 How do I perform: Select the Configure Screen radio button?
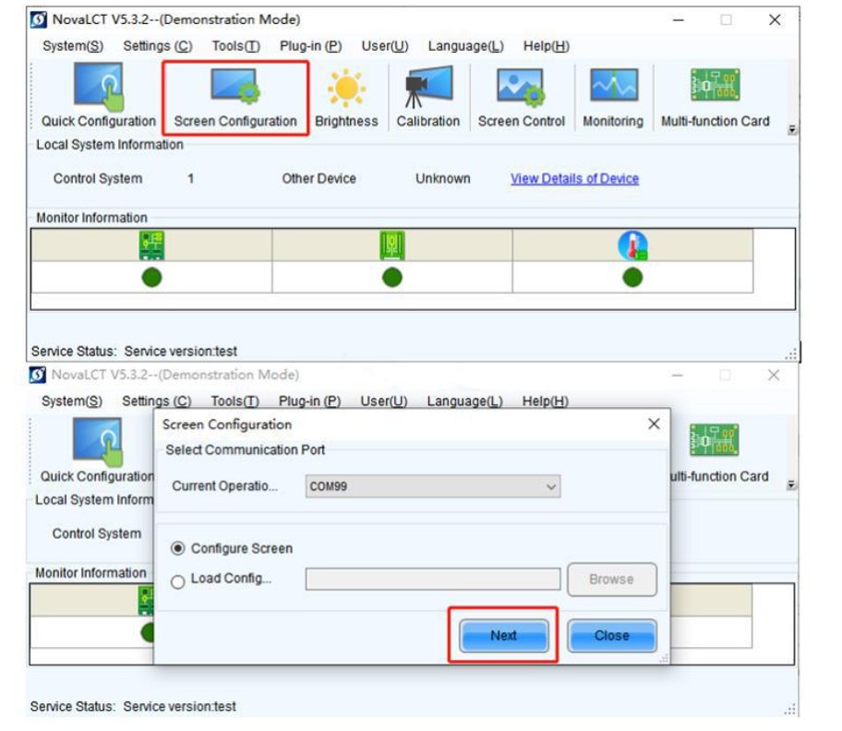[x=178, y=548]
